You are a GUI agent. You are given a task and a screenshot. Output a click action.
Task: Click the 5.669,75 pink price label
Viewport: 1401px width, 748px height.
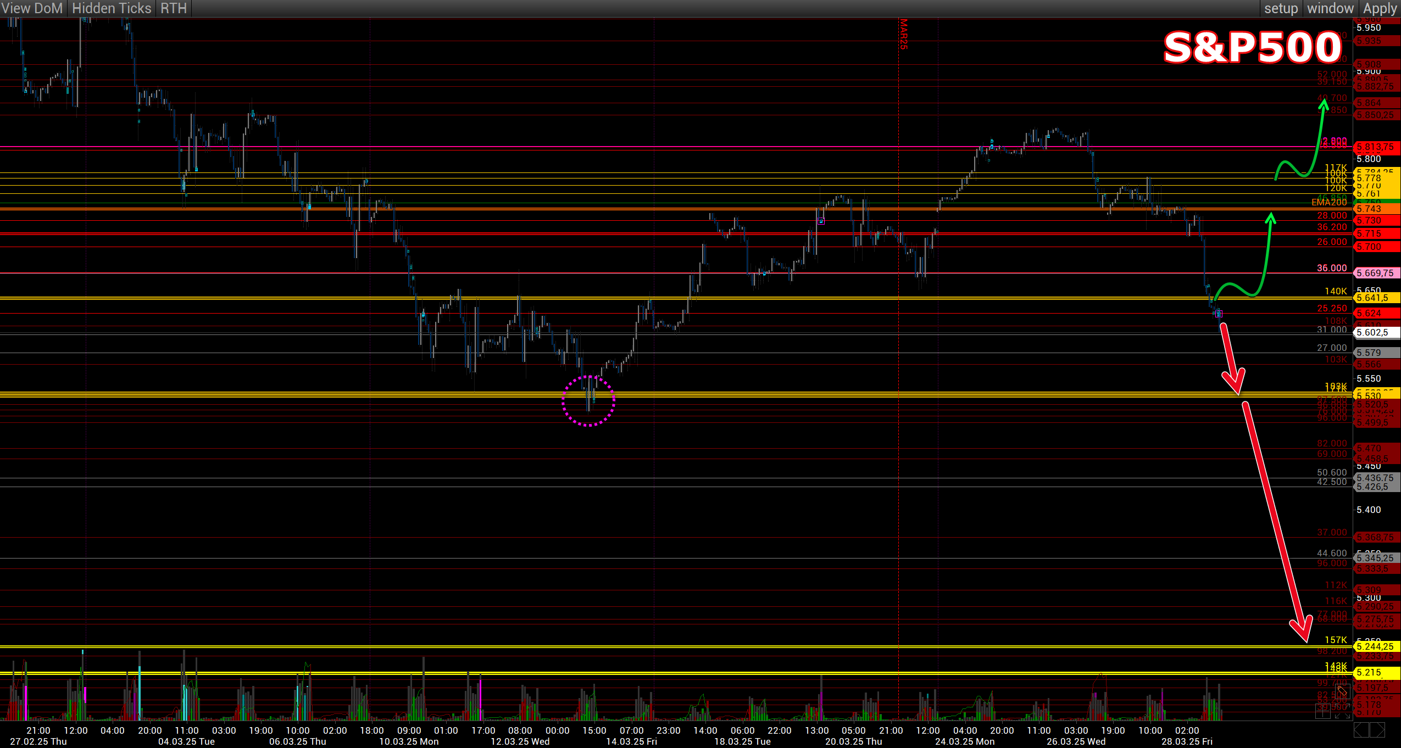click(x=1377, y=273)
